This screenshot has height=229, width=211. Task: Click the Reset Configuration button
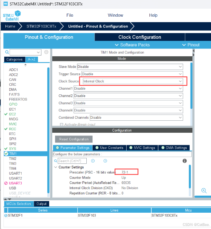click(x=74, y=139)
